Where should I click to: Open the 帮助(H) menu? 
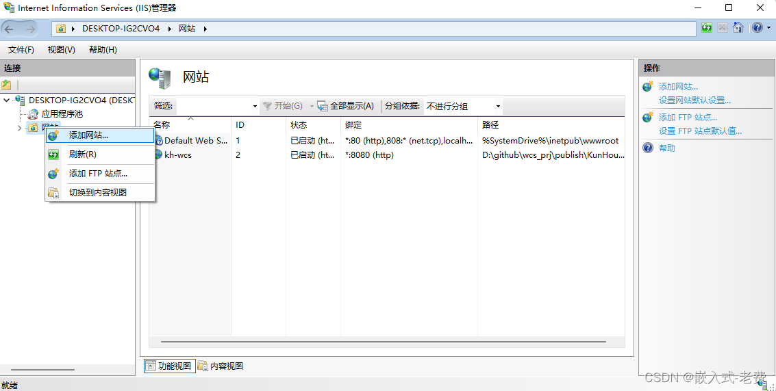point(103,50)
